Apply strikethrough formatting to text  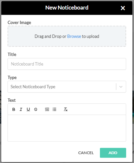[x=36, y=109]
